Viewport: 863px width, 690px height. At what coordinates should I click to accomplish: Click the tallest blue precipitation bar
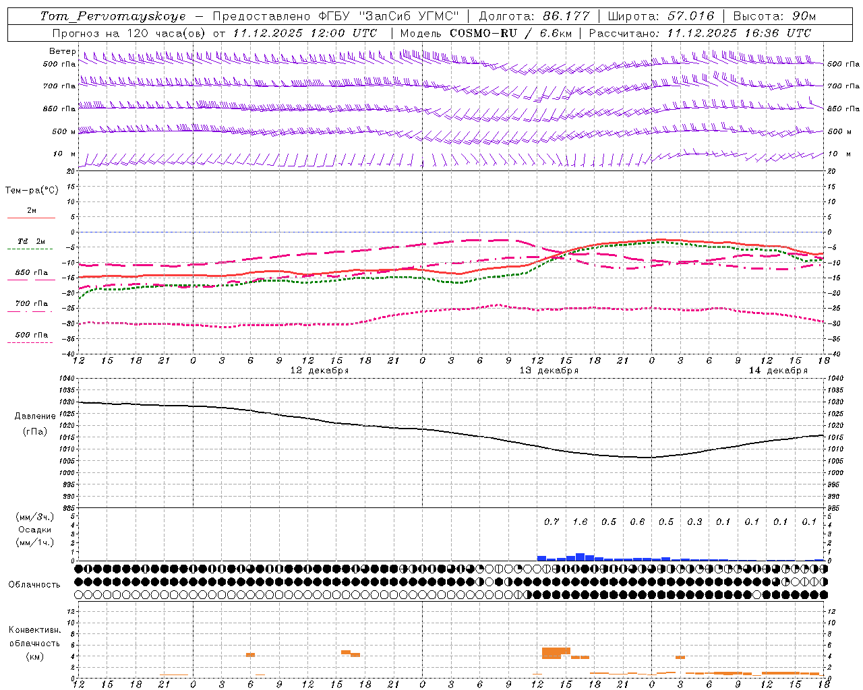[580, 557]
